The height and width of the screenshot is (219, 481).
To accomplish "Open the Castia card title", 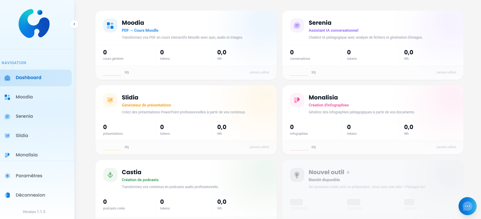I will point(131,172).
